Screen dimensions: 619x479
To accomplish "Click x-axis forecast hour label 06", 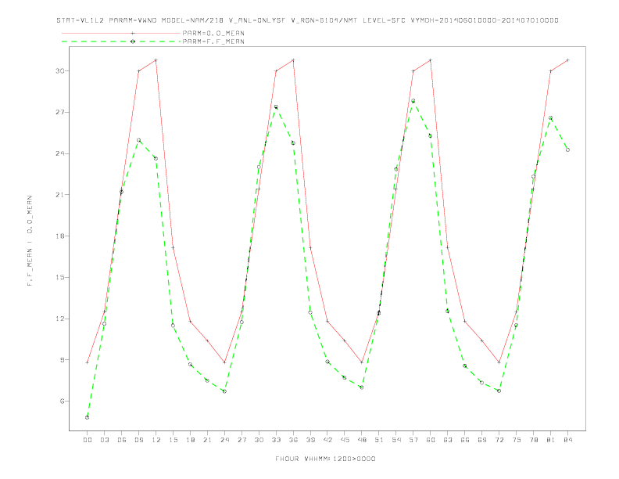I will point(122,440).
